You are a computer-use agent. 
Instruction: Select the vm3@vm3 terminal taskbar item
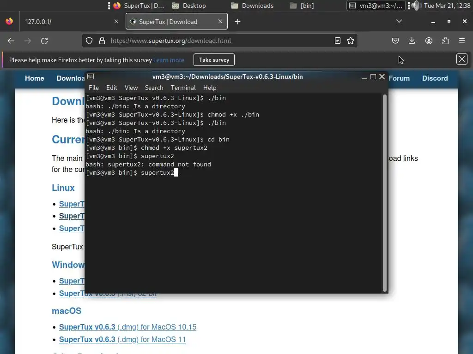point(376,6)
